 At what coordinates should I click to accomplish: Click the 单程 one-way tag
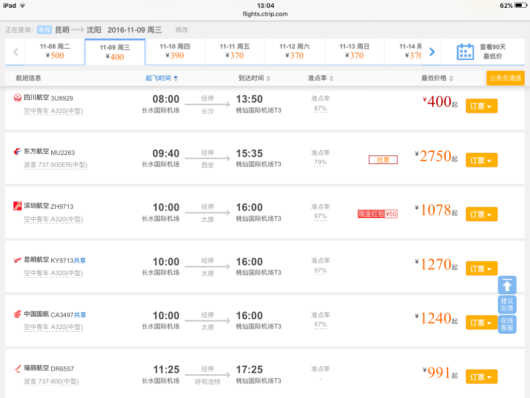pos(45,30)
